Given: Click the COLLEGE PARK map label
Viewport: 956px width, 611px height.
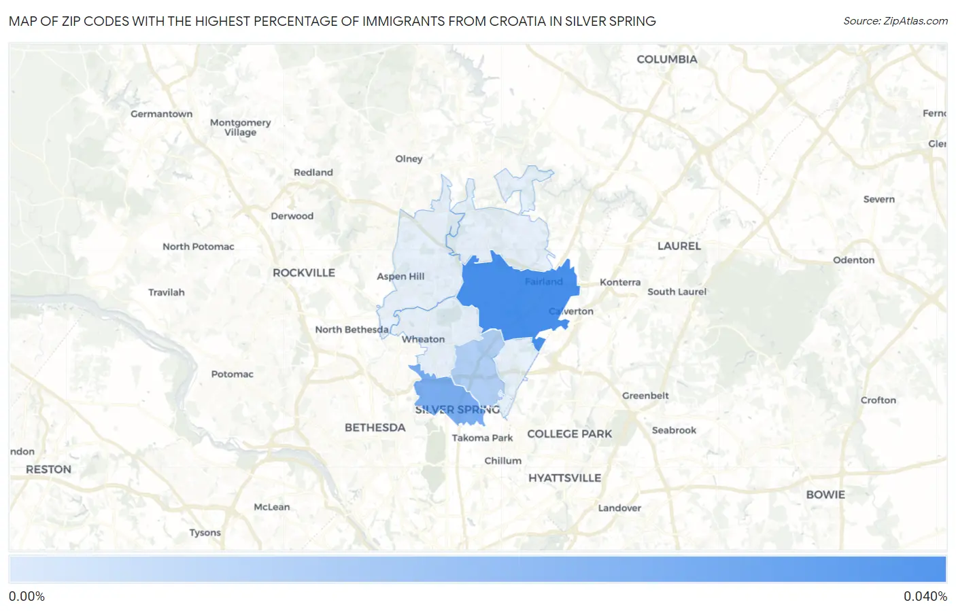Looking at the screenshot, I should 570,434.
